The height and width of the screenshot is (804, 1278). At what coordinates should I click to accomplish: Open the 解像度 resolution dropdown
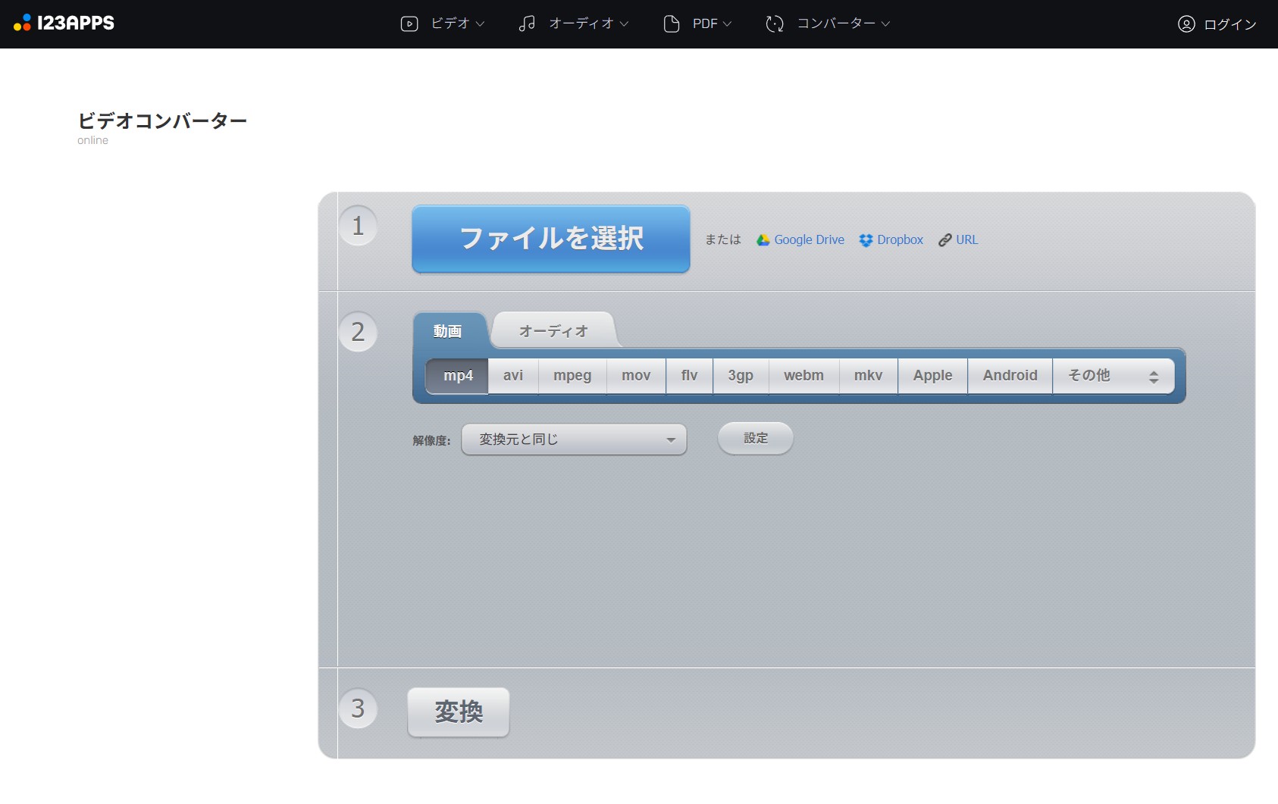[x=574, y=440]
